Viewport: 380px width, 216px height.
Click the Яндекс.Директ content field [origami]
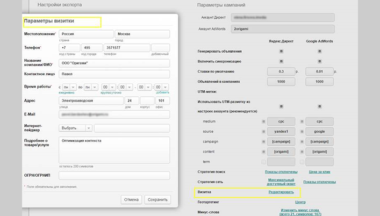point(281,152)
